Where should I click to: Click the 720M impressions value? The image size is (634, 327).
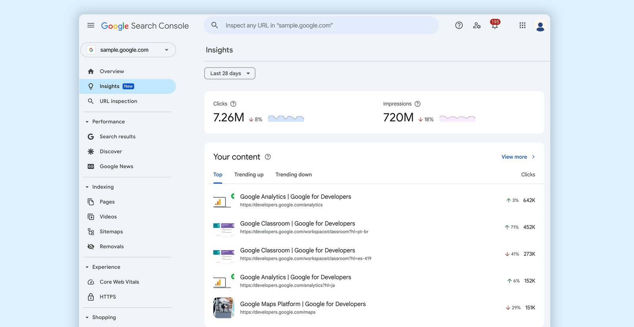[398, 117]
